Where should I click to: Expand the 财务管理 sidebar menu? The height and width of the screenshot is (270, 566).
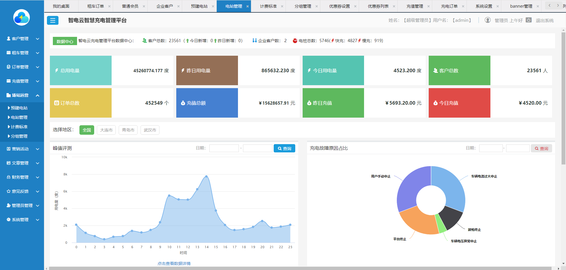22,177
